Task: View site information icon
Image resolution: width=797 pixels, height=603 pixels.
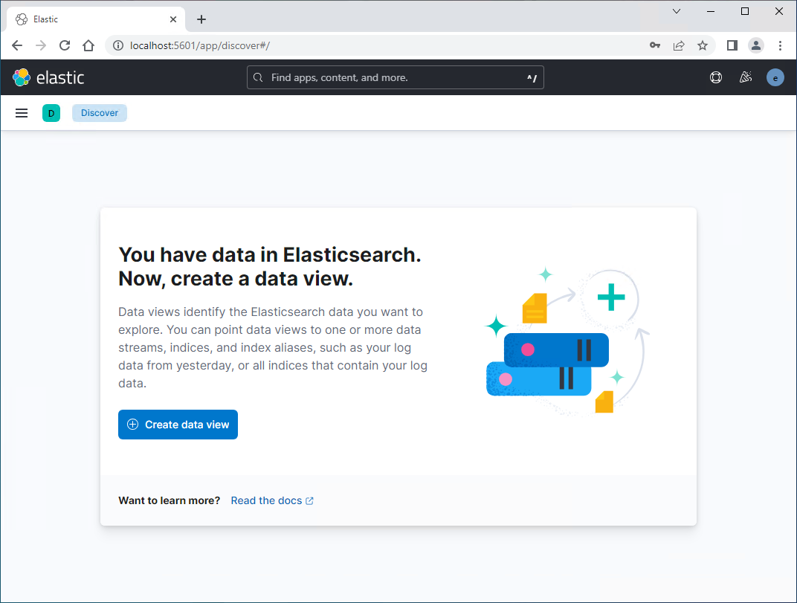Action: pyautogui.click(x=118, y=46)
